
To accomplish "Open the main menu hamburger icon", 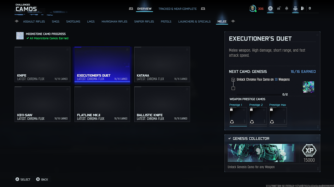I will 270,9.
